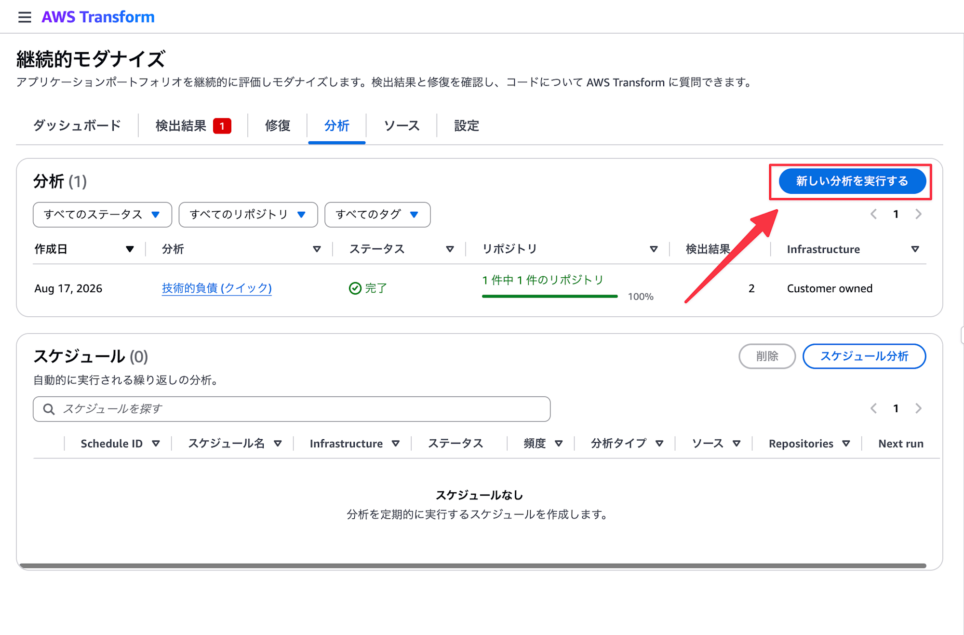Switch to the ダッシュボード tab
Viewport: 964px width, 635px height.
(x=77, y=126)
